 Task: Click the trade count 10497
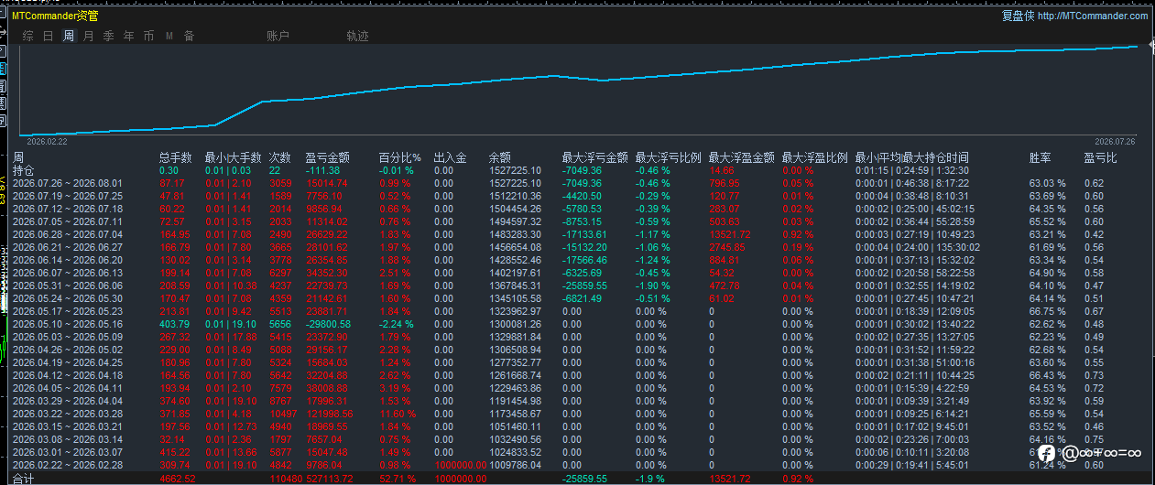coord(283,414)
